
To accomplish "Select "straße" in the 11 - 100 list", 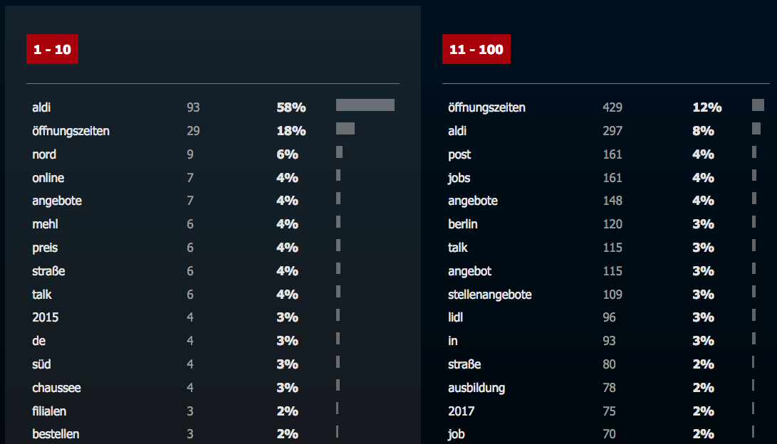I will 464,364.
